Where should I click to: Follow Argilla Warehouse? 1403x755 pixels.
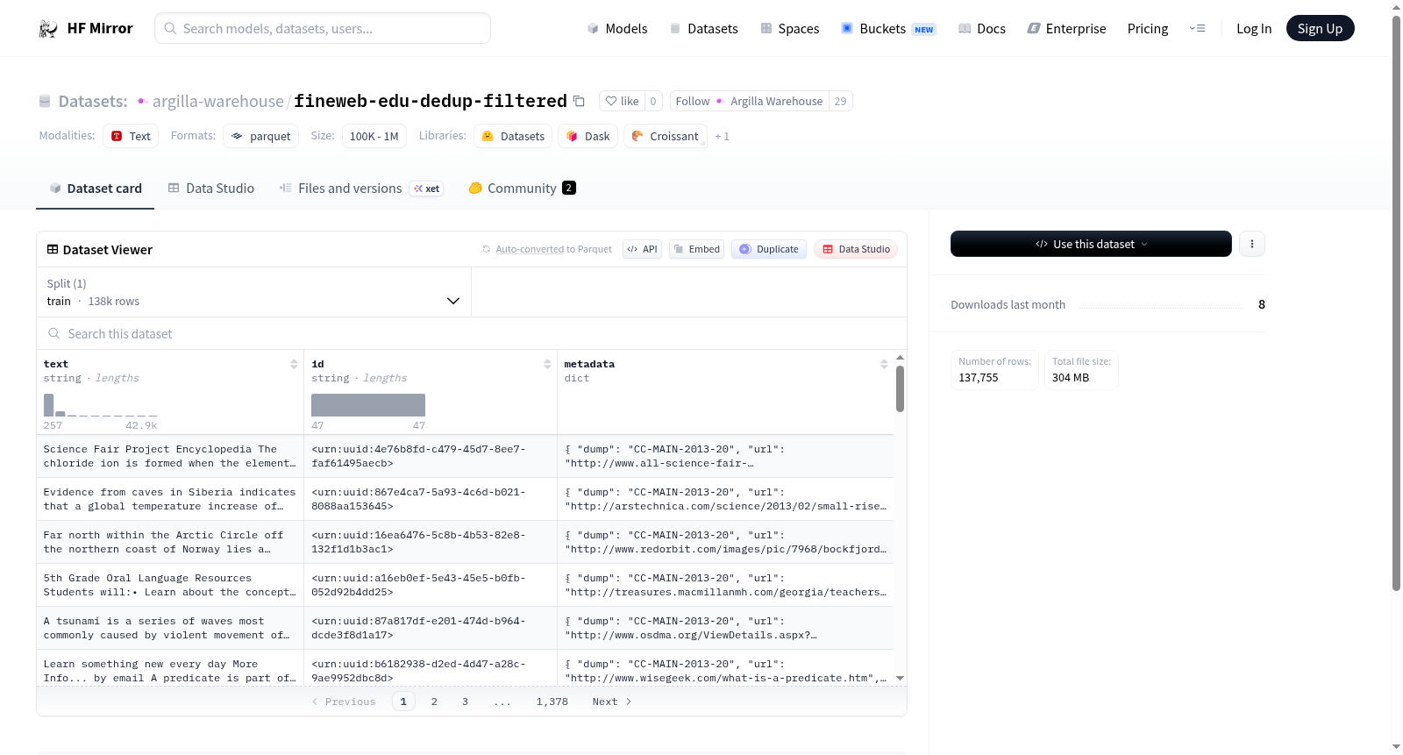(749, 101)
